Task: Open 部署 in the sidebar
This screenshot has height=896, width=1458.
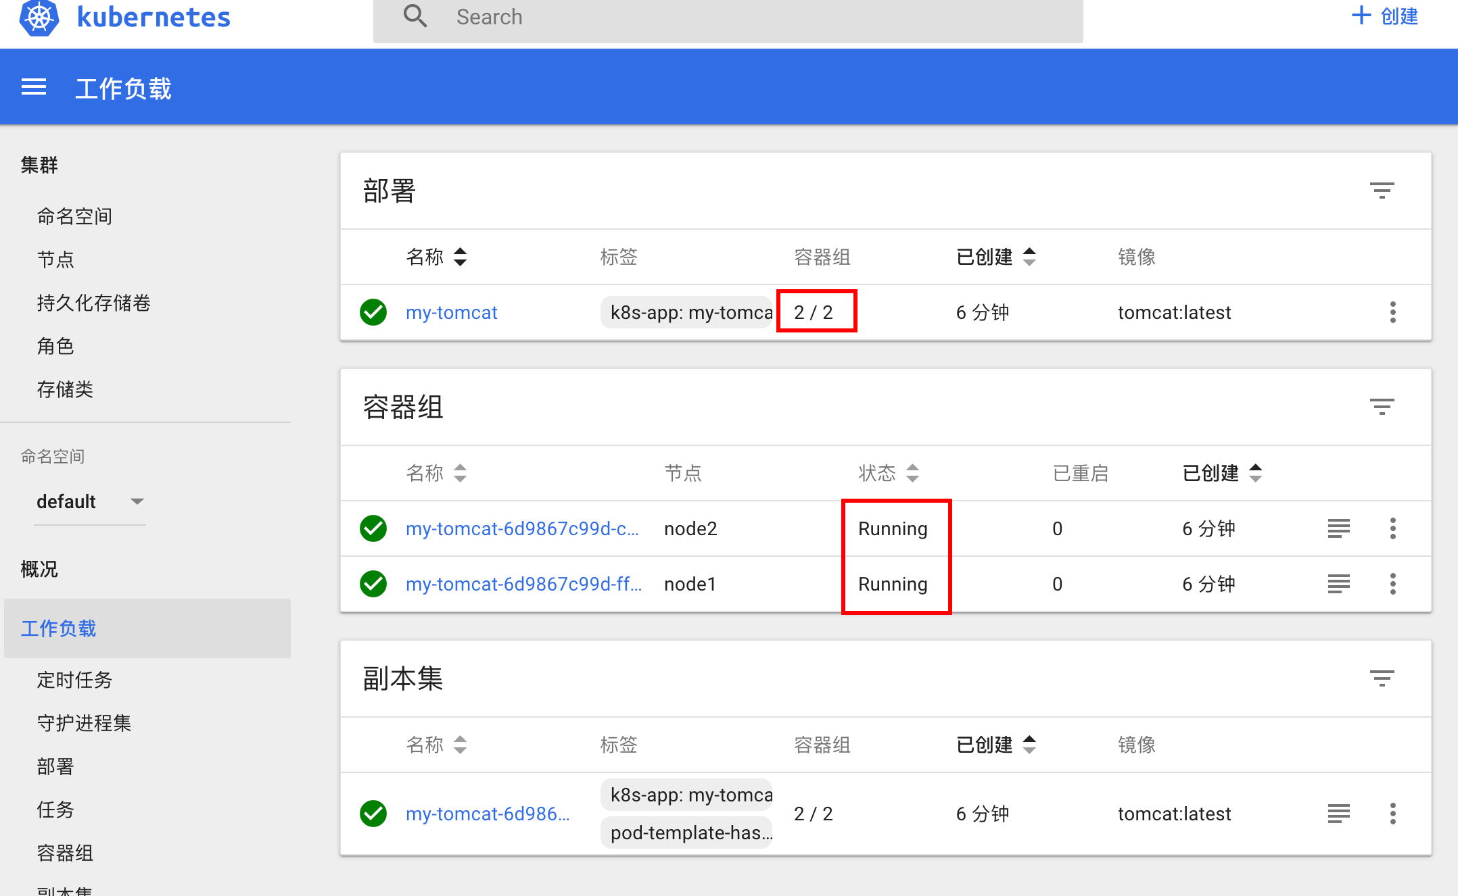Action: pyautogui.click(x=55, y=766)
